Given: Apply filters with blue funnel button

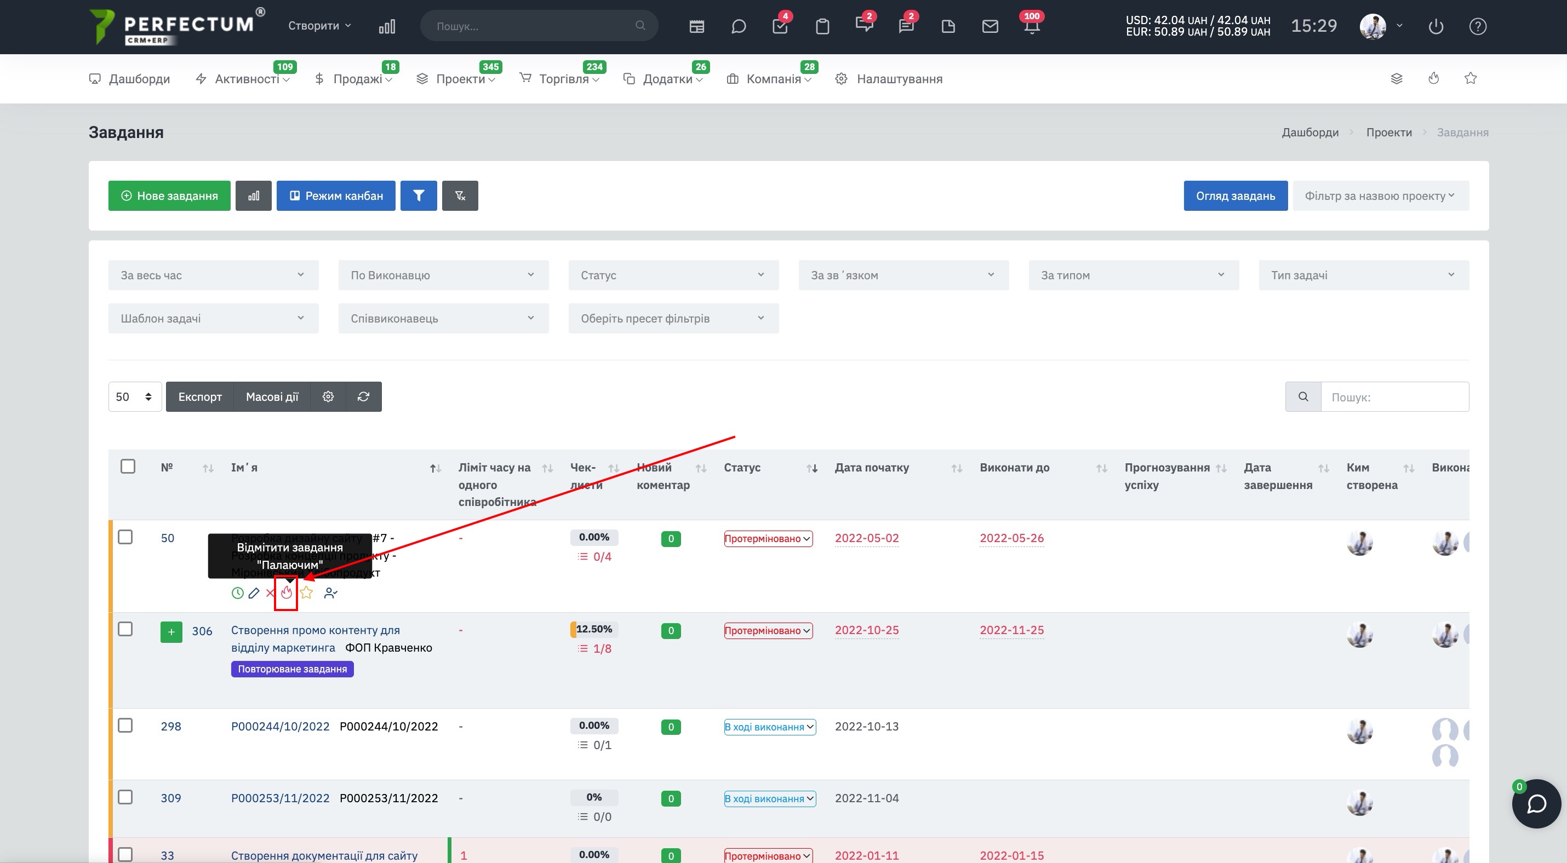Looking at the screenshot, I should pyautogui.click(x=419, y=195).
